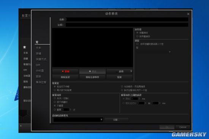Click the black macro event list area
This screenshot has height=139, width=209.
click(x=92, y=47)
